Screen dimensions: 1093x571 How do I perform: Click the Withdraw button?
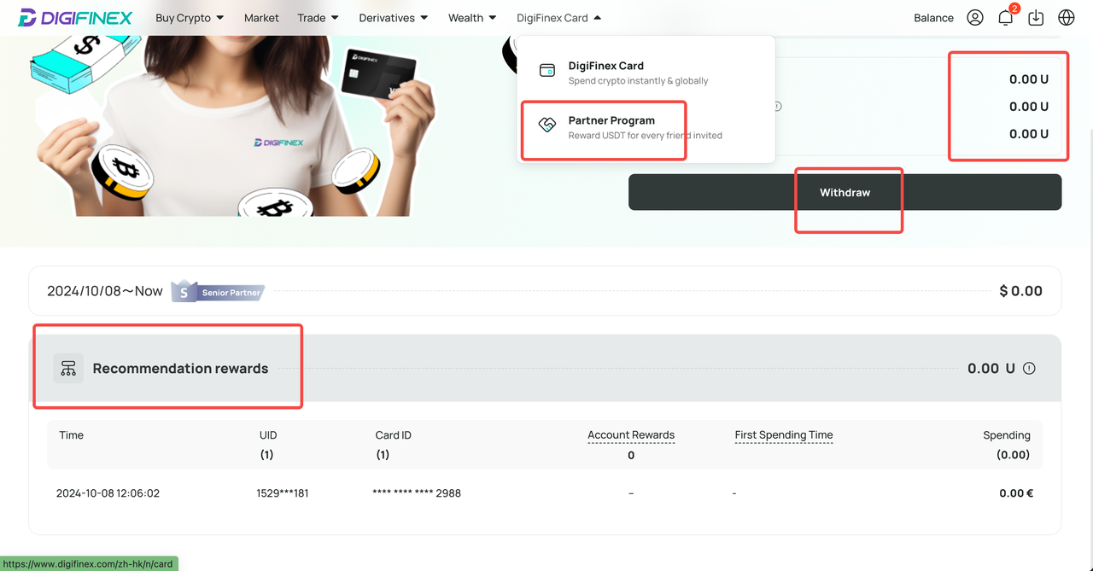(845, 192)
